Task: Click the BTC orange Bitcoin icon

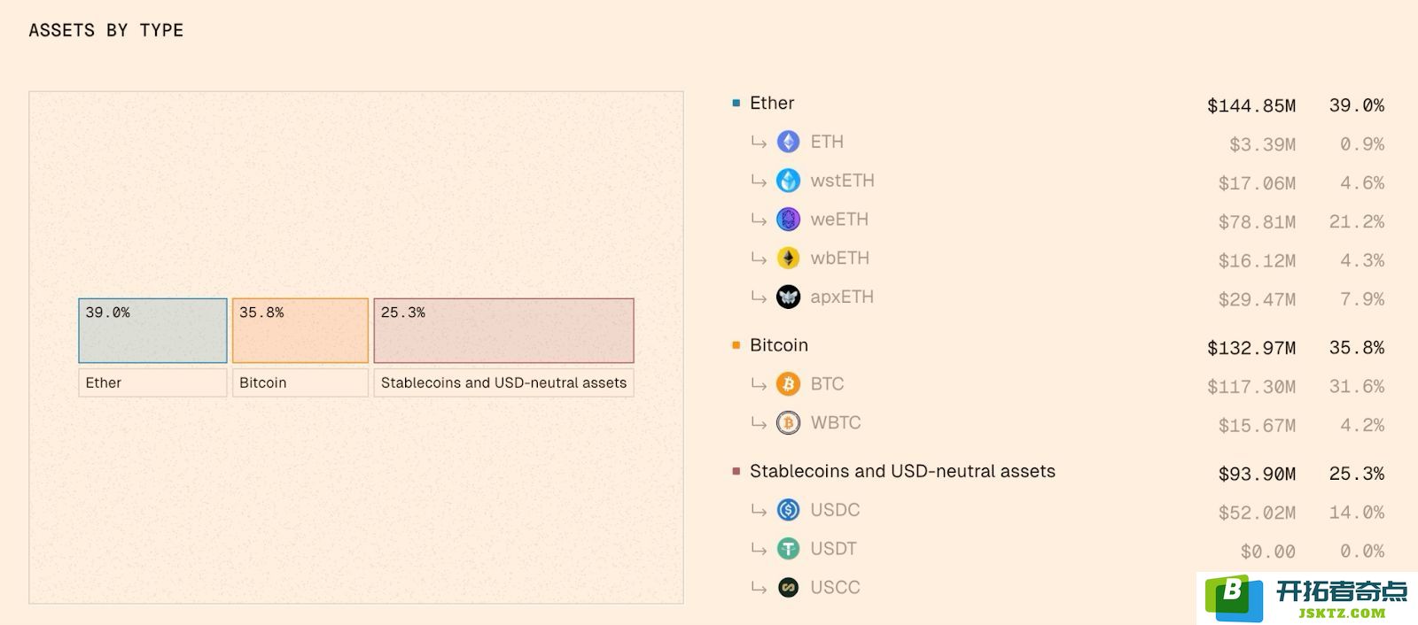Action: (x=788, y=384)
